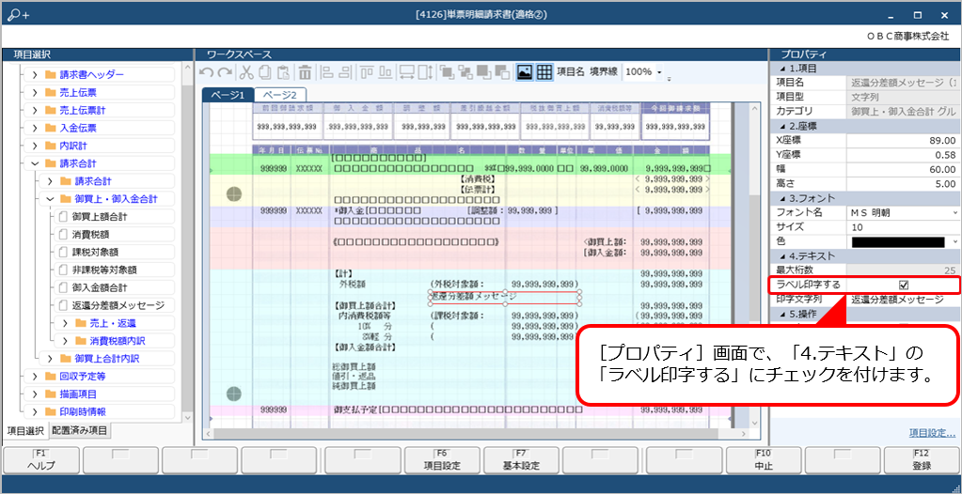Click the 高さ value field
Image resolution: width=962 pixels, height=494 pixels.
coord(903,183)
